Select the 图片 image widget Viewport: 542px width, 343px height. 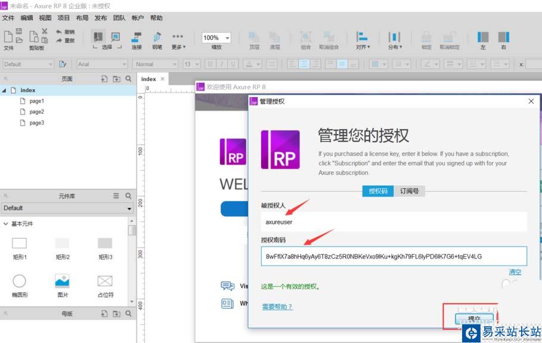point(62,285)
